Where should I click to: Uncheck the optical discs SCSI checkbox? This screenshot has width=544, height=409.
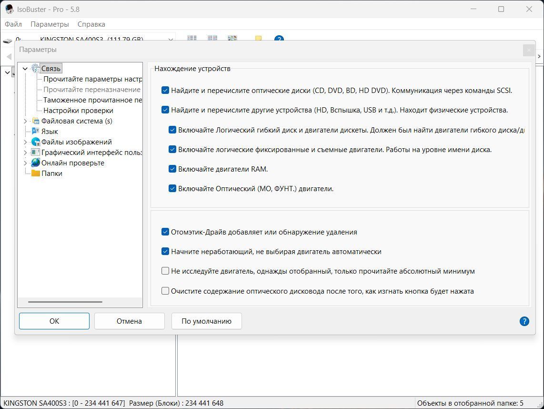click(165, 90)
